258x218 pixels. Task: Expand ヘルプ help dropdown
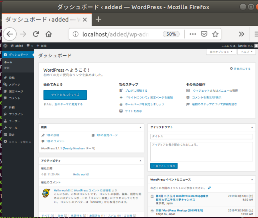point(246,52)
